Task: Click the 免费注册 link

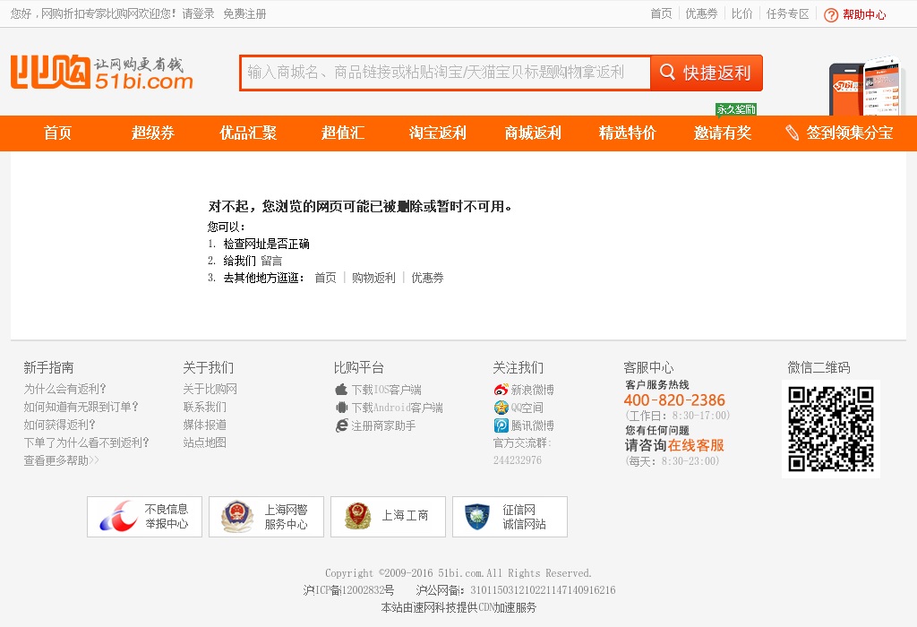Action: 244,14
